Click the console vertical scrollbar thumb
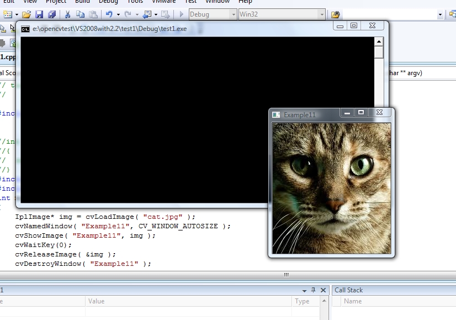 point(379,53)
